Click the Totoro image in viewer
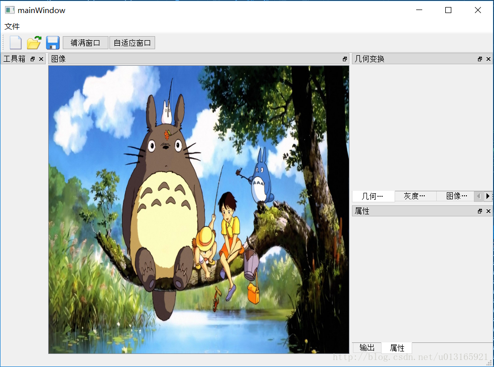The width and height of the screenshot is (494, 367). 198,209
